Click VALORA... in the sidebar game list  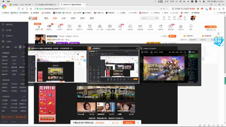click(x=5, y=71)
